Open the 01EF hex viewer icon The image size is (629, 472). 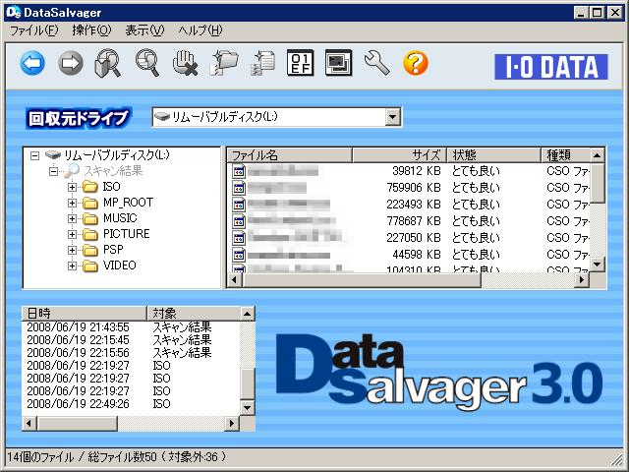pos(300,63)
